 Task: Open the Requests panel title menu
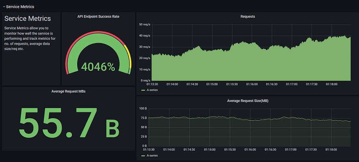tap(248, 16)
